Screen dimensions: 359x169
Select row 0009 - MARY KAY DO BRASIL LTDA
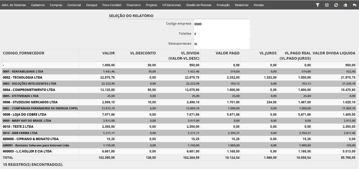pyautogui.click(x=179, y=121)
